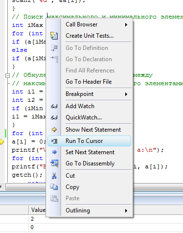
Task: Click the Go To Disassembly icon
Action: [x=54, y=163]
